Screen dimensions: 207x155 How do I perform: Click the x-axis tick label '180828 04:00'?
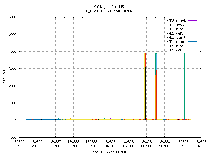pyautogui.click(x=110, y=144)
